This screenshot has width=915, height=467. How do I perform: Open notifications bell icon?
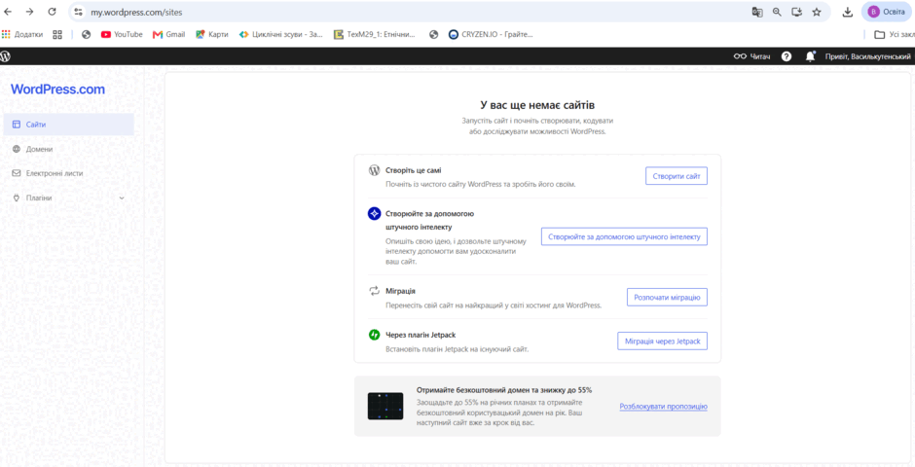point(810,56)
